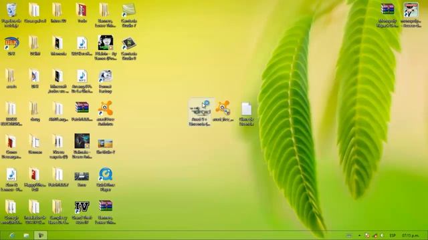Open the Camtasia Studio 8 shortcut
The height and width of the screenshot is (240, 428).
coord(129,48)
